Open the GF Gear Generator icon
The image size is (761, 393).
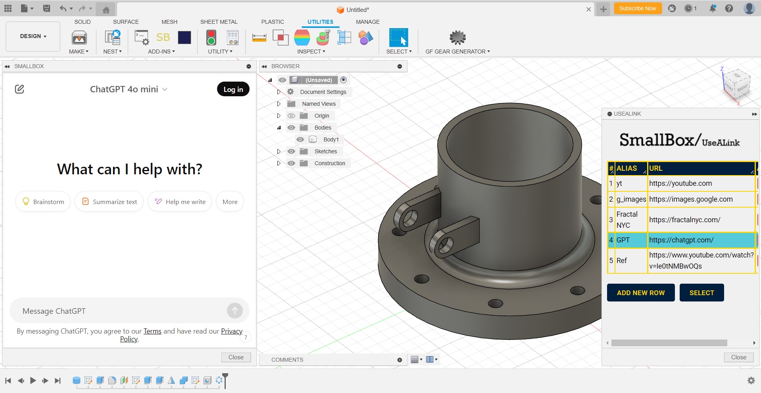(457, 38)
